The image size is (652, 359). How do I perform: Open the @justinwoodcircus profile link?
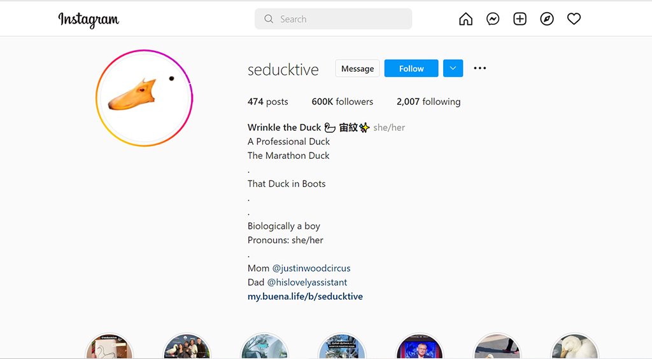311,268
